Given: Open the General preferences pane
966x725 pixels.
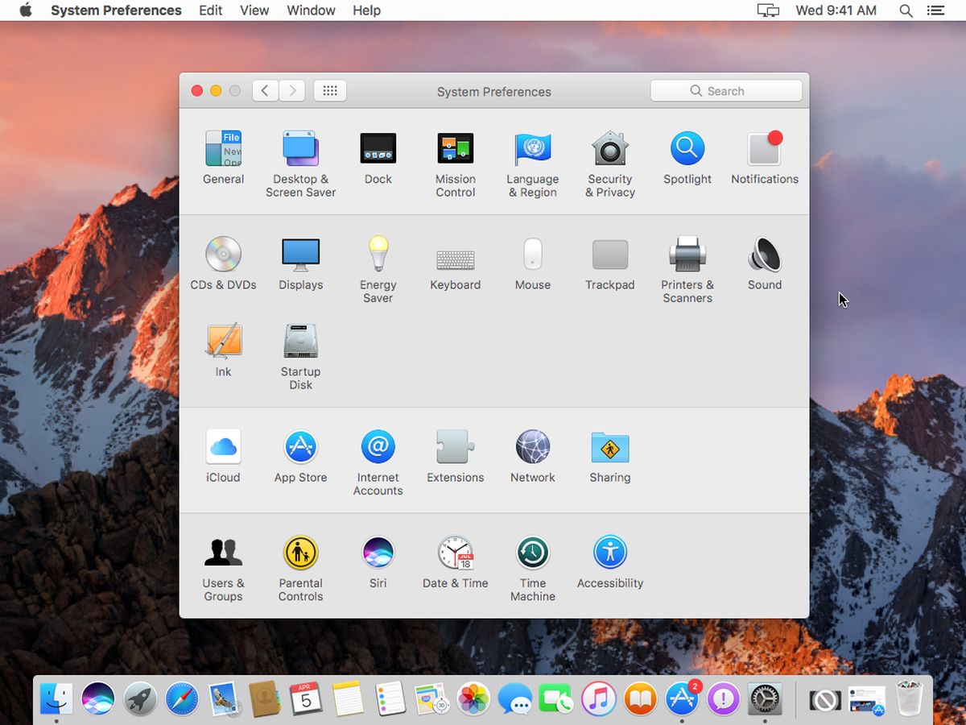Looking at the screenshot, I should point(223,159).
